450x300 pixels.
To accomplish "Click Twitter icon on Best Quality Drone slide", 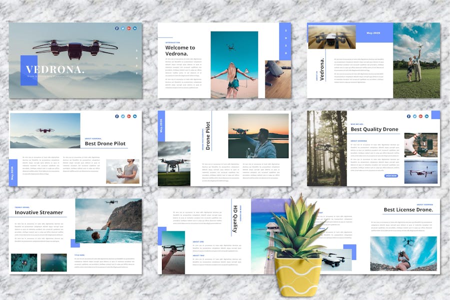I will [414, 116].
